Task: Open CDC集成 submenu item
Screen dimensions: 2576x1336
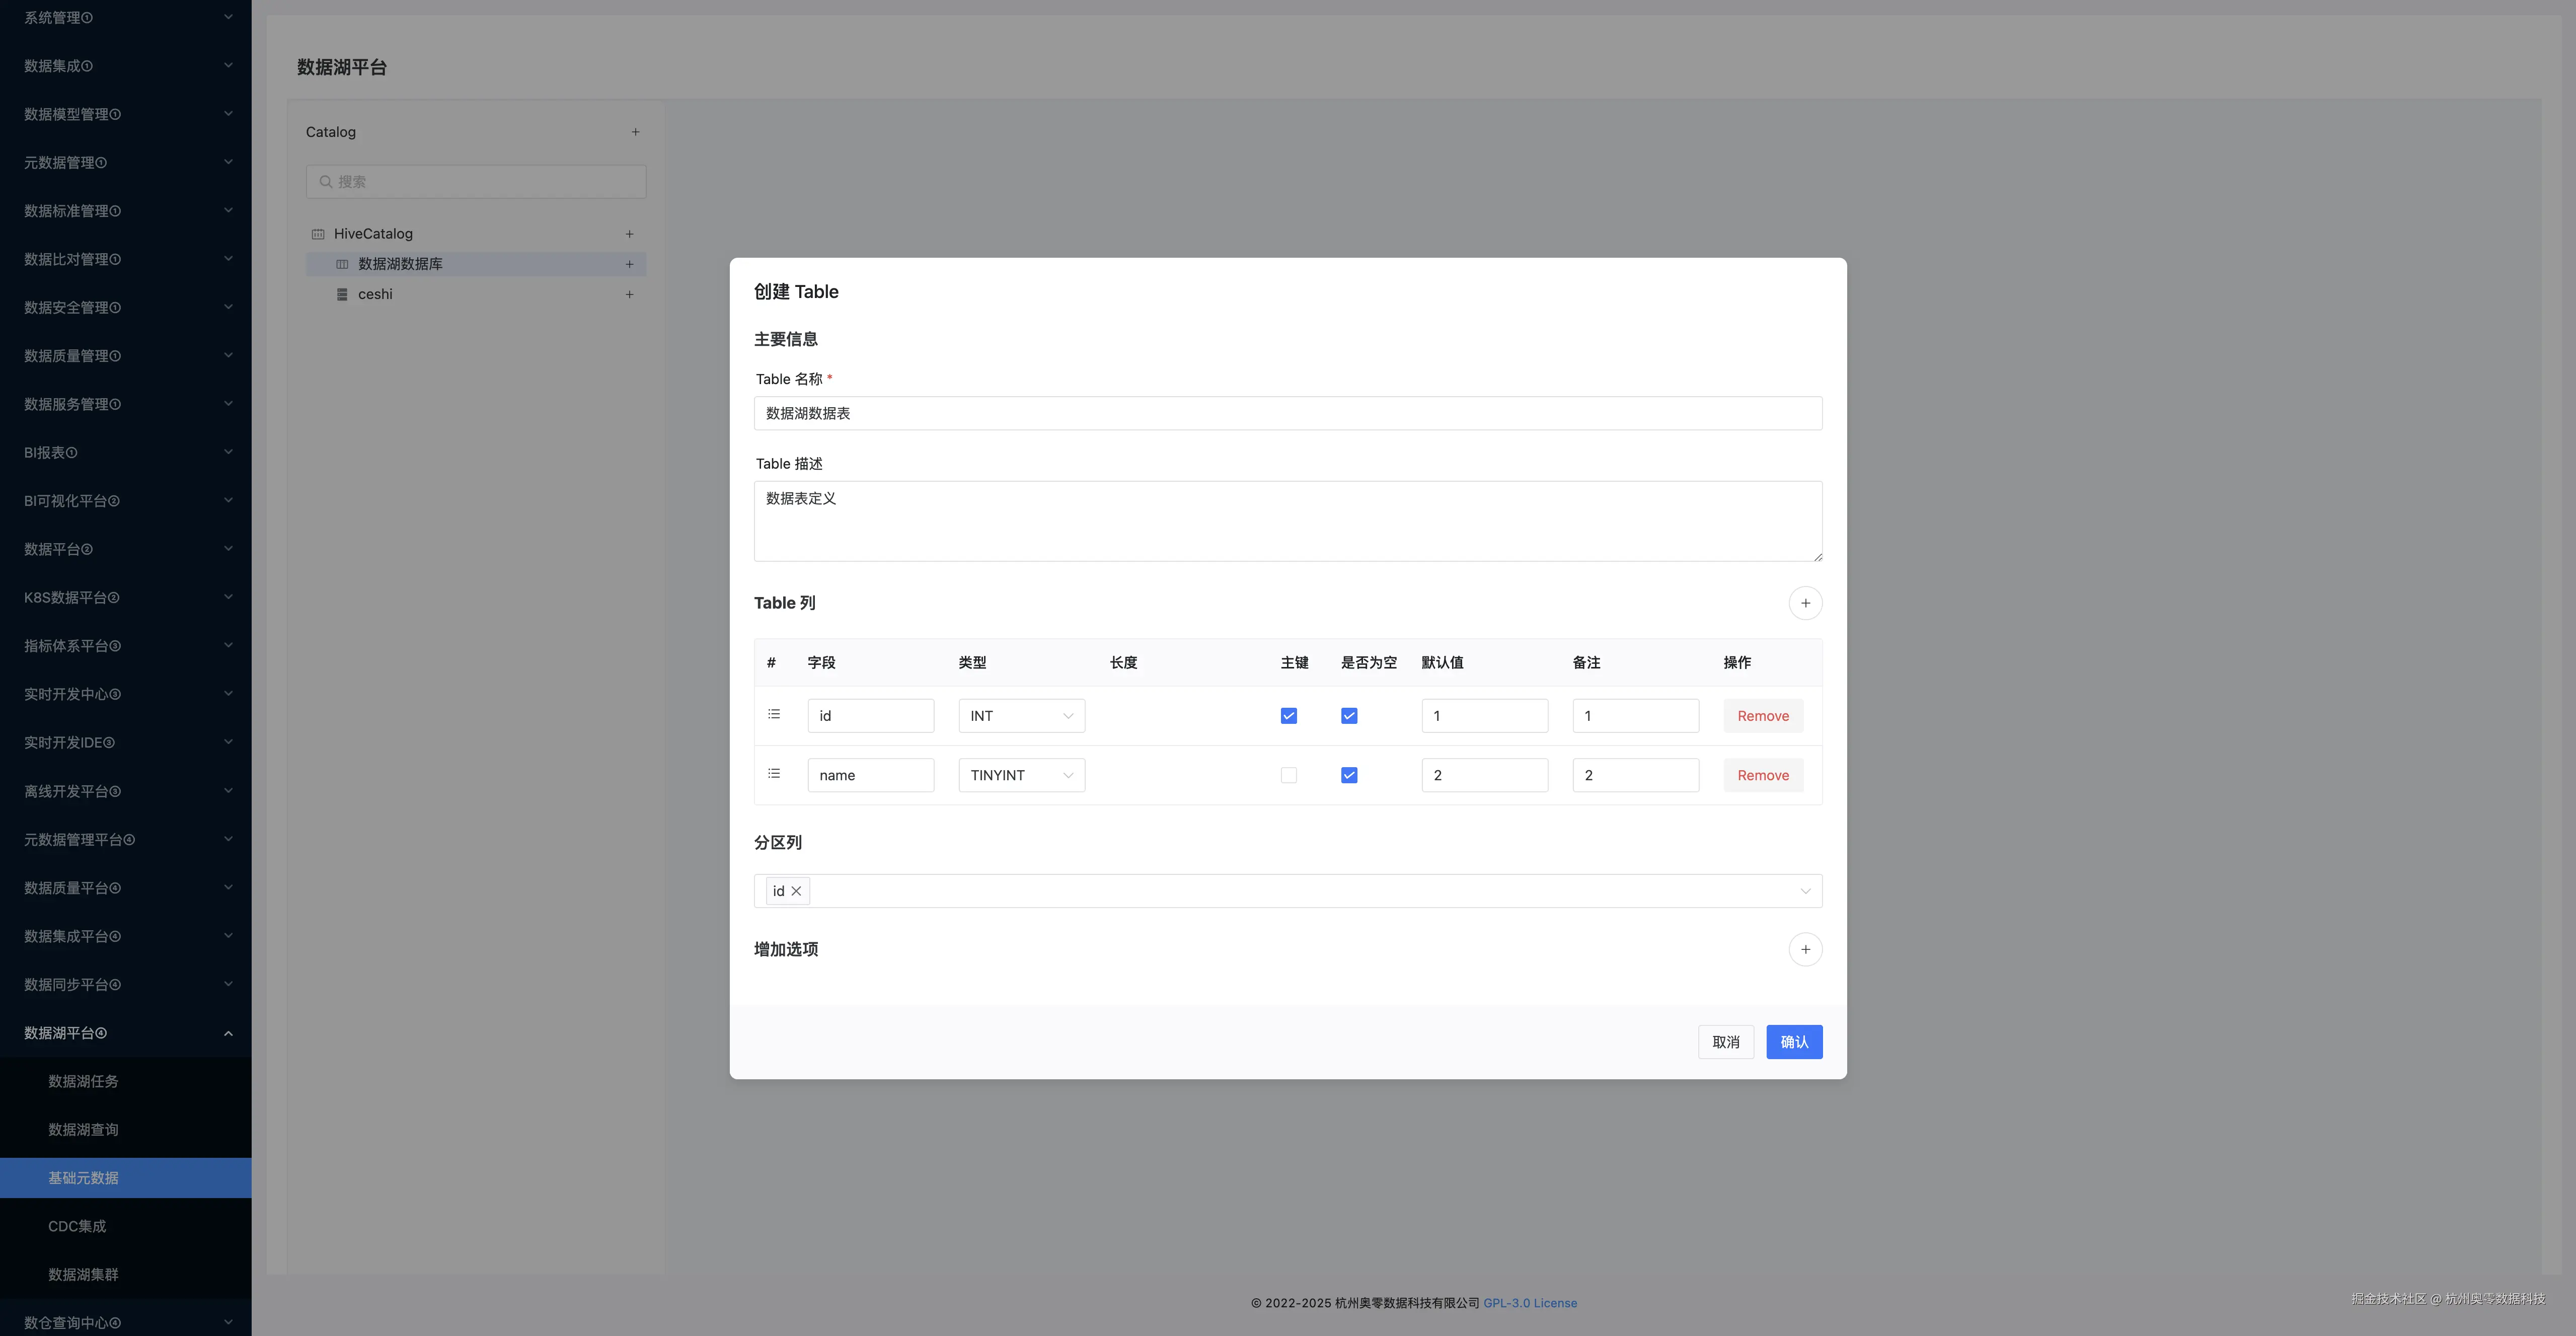Action: tap(126, 1226)
